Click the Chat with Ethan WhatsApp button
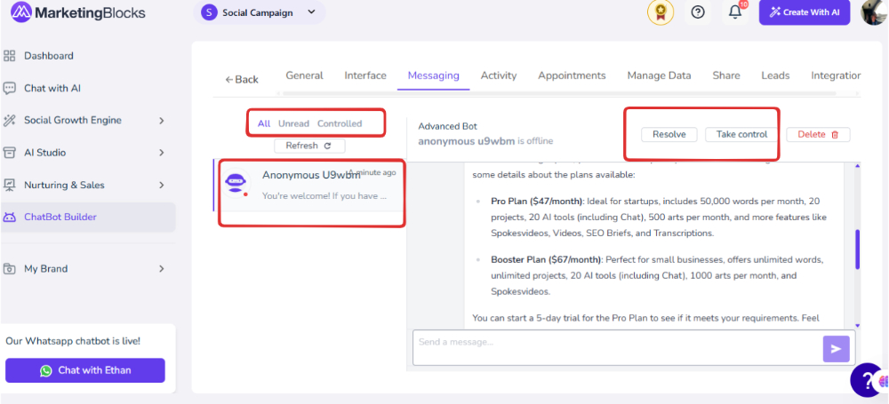889x404 pixels. click(x=85, y=370)
